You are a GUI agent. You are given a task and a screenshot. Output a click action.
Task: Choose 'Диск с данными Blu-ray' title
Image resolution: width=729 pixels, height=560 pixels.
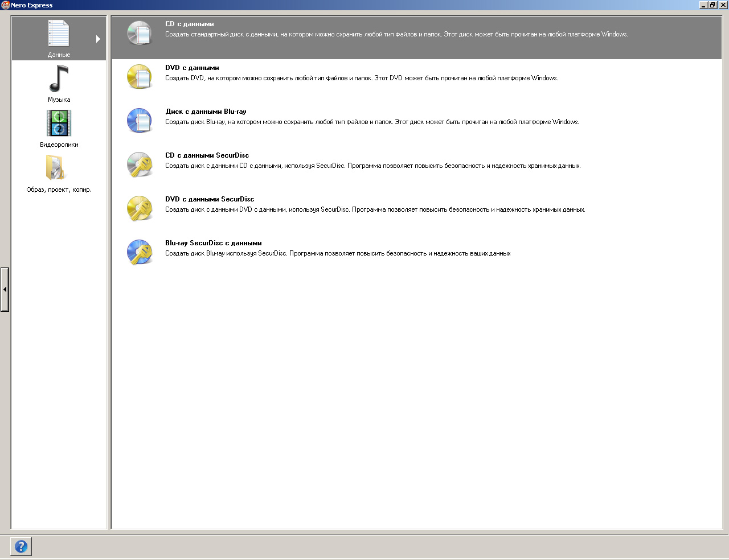pyautogui.click(x=206, y=112)
